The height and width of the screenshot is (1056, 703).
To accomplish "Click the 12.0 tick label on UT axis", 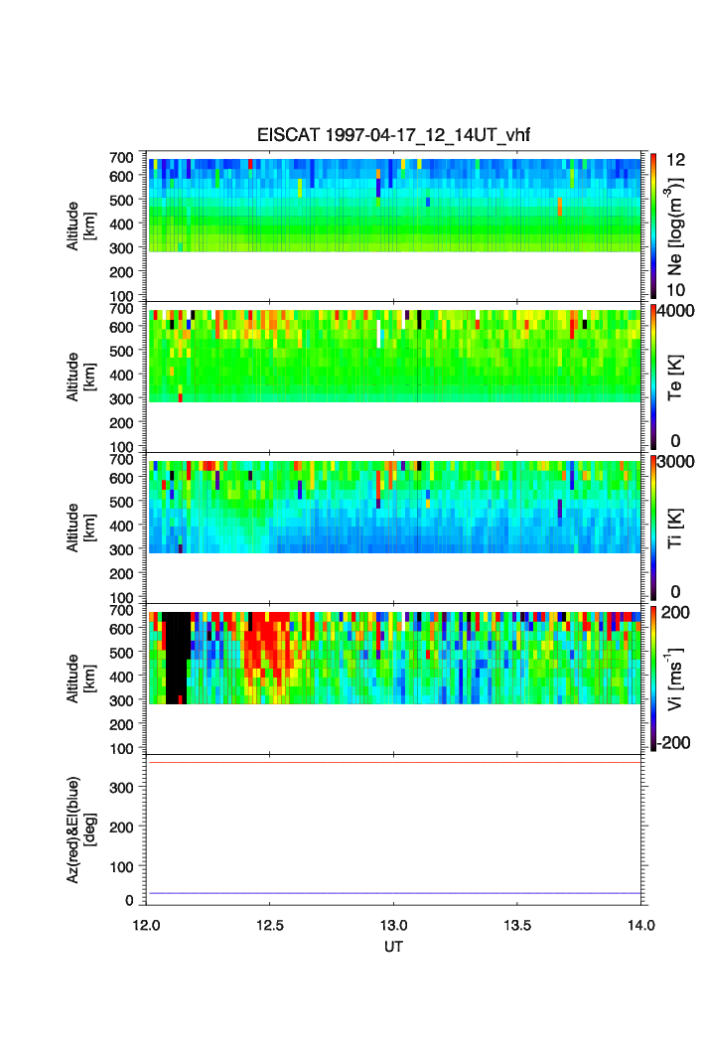I will pos(146,925).
